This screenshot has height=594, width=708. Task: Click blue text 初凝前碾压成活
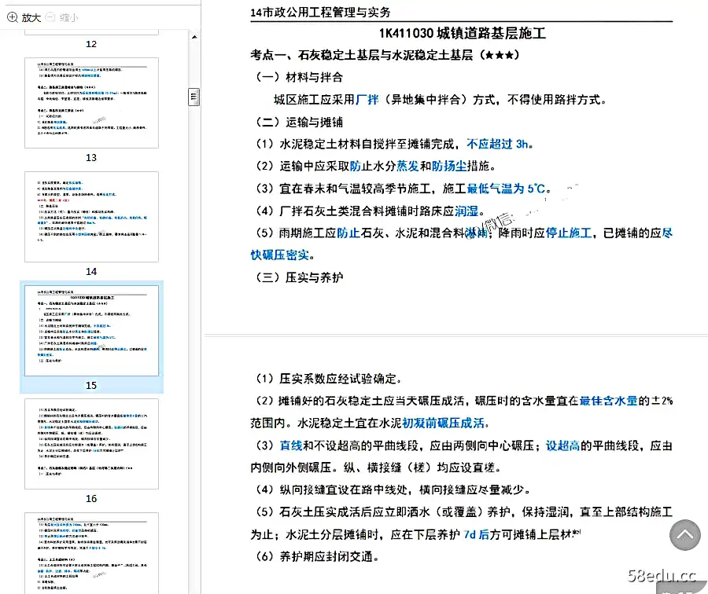tap(443, 423)
